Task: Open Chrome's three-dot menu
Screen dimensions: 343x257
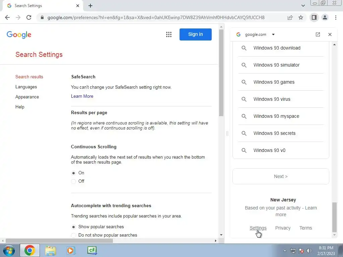Action: (336, 17)
